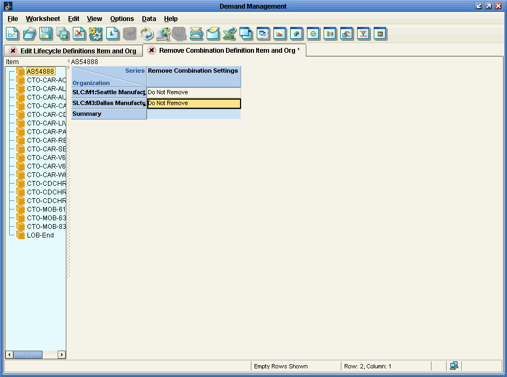Click the Row: 2, Column: 1 status text
This screenshot has width=507, height=377.
368,366
